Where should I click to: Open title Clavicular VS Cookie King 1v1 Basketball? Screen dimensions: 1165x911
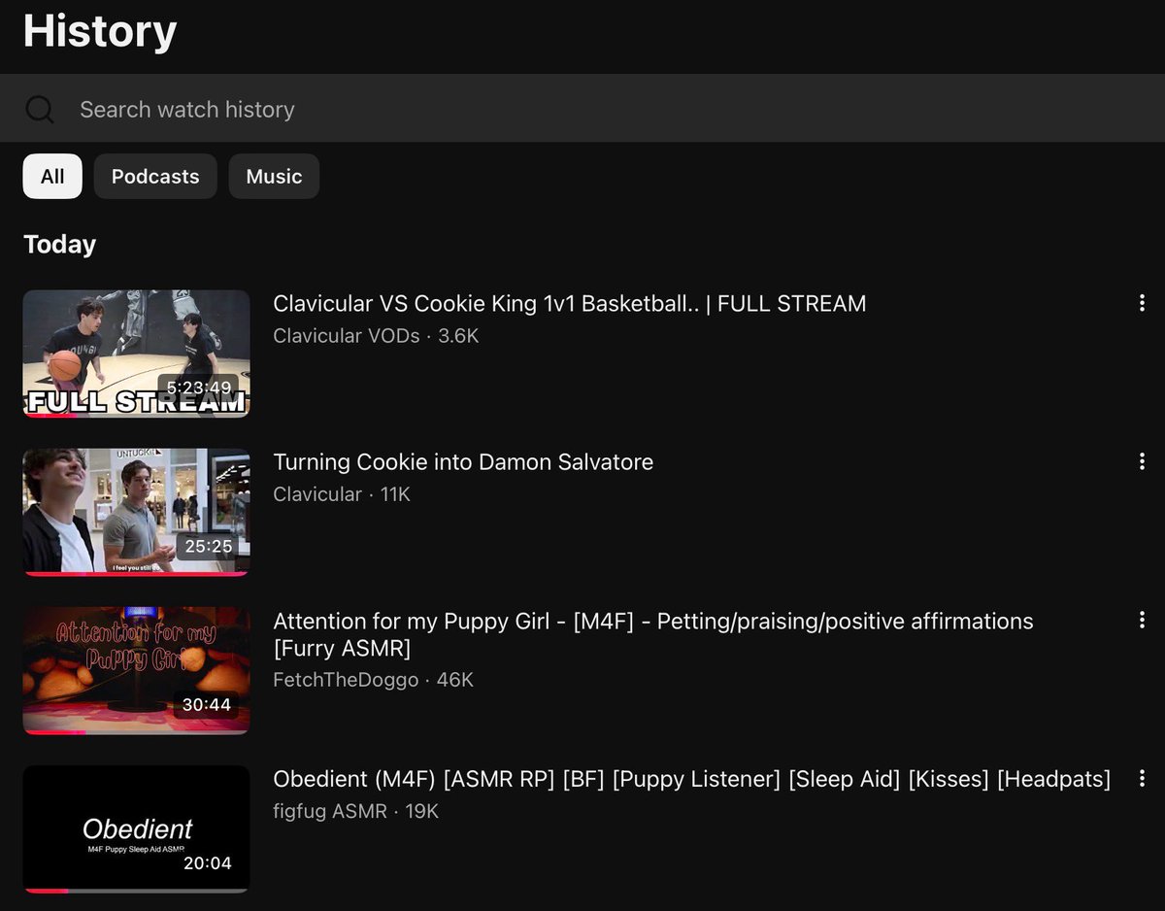(570, 303)
